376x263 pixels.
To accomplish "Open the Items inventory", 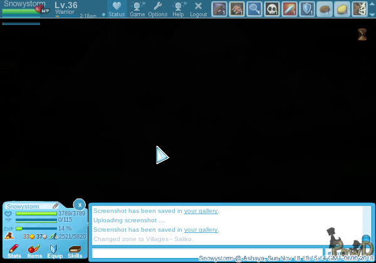I will (34, 251).
